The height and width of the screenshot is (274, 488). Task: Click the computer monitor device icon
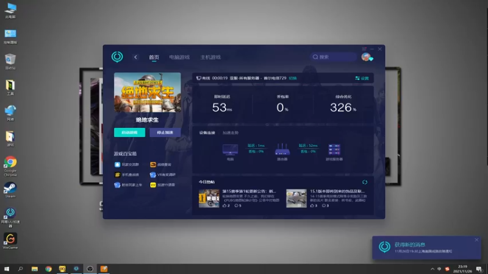point(230,149)
